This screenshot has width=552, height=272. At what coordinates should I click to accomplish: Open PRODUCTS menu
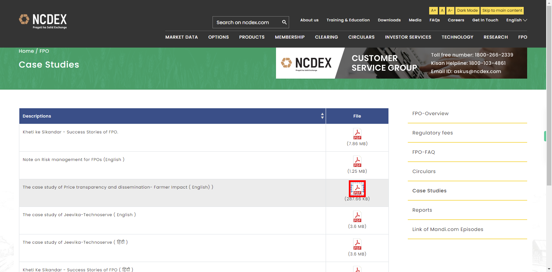pyautogui.click(x=252, y=37)
